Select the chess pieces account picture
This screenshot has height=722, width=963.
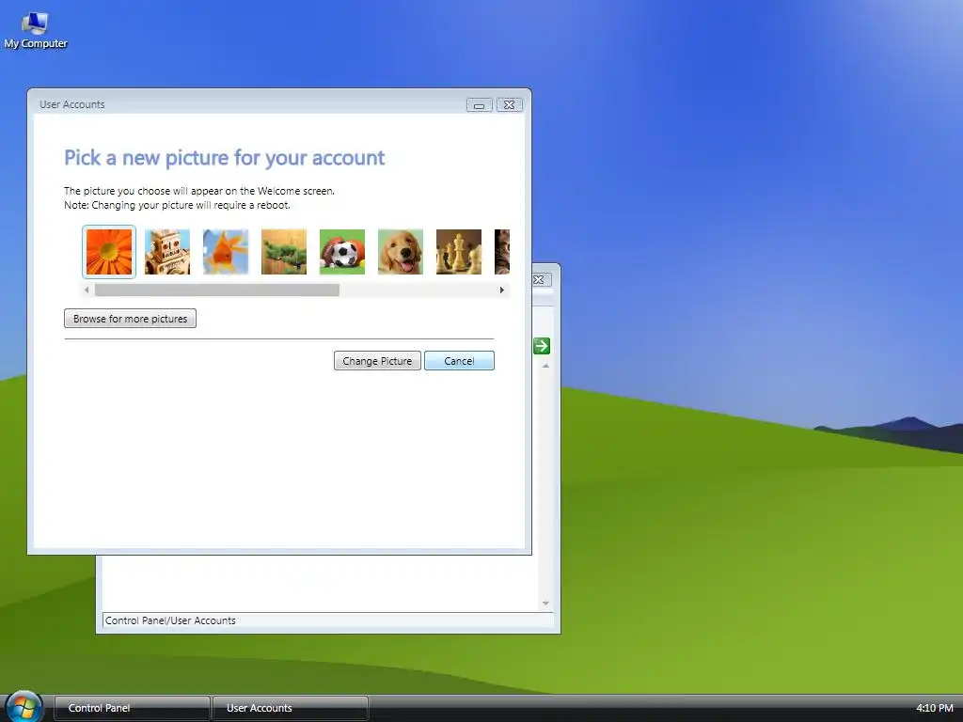[x=459, y=252]
